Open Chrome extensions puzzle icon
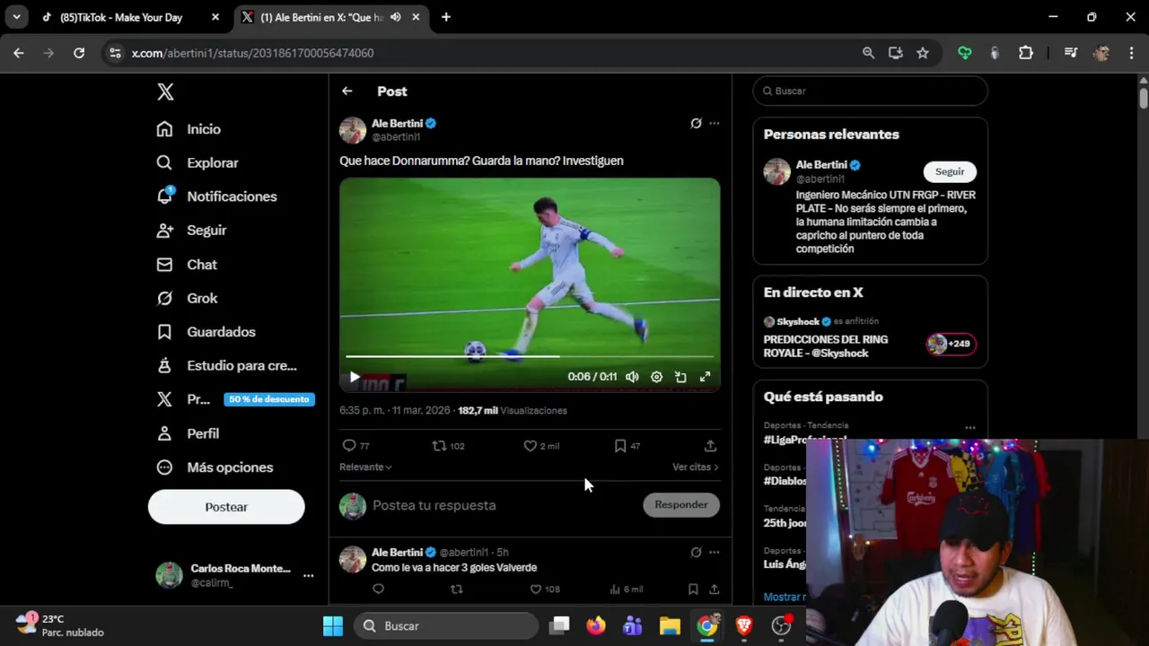Screen dimensions: 1149x646 coord(1026,53)
